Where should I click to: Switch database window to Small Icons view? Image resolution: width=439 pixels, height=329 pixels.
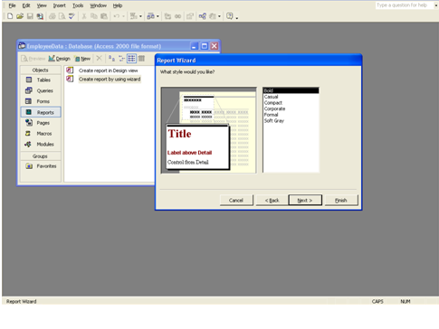click(x=121, y=58)
